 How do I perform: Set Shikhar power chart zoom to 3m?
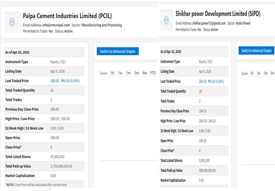(x=272, y=73)
